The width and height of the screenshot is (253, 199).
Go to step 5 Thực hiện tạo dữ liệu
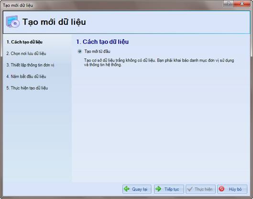27,88
